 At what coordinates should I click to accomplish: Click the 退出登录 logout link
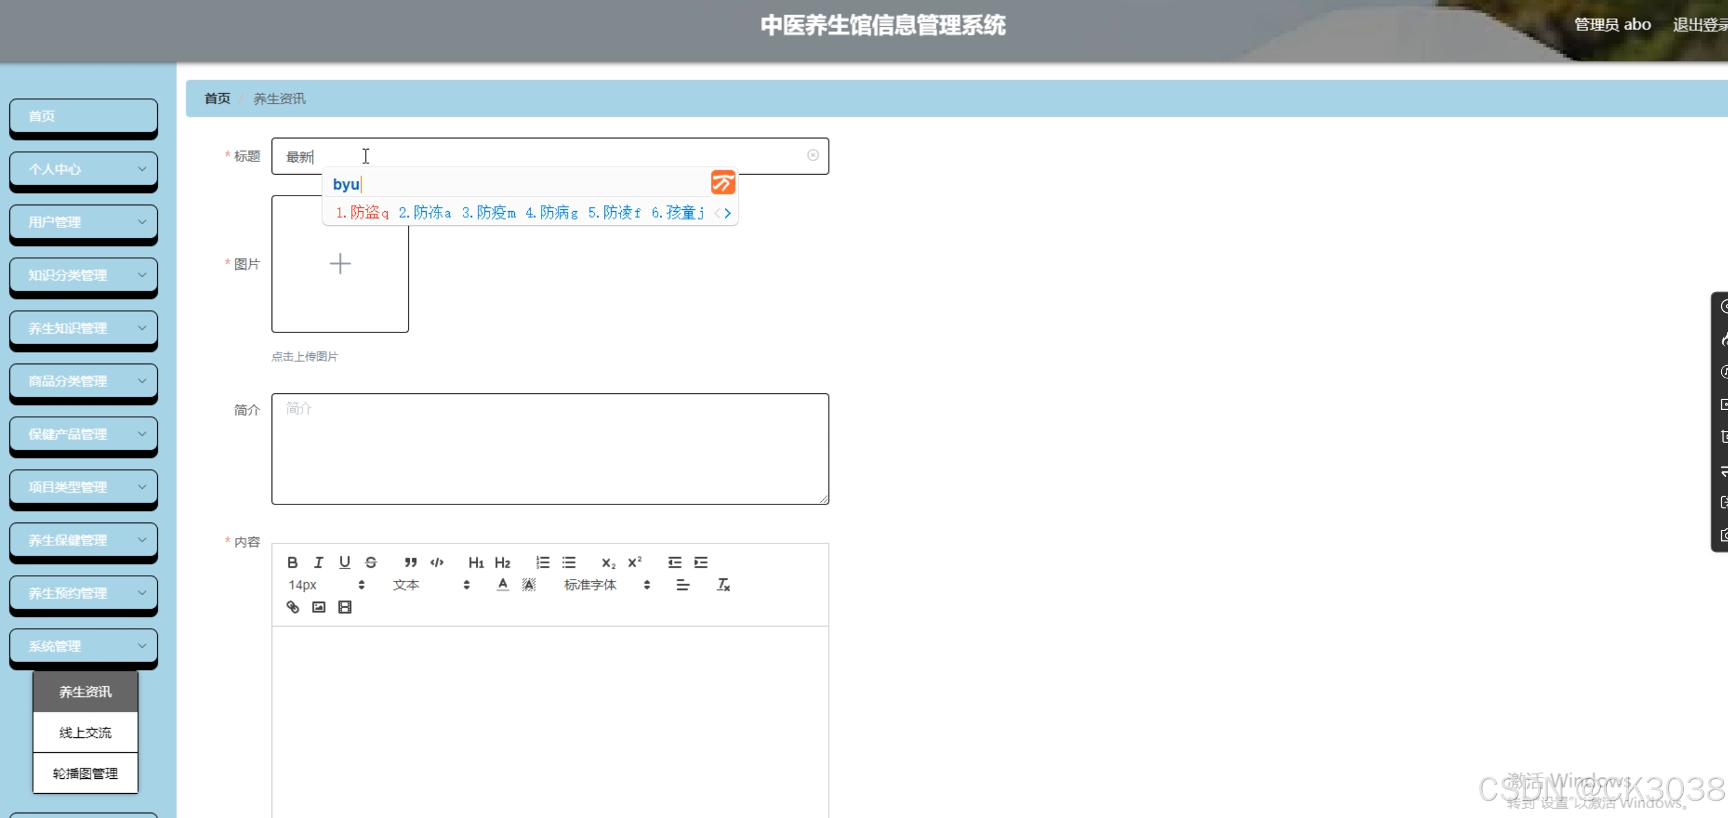click(x=1698, y=25)
